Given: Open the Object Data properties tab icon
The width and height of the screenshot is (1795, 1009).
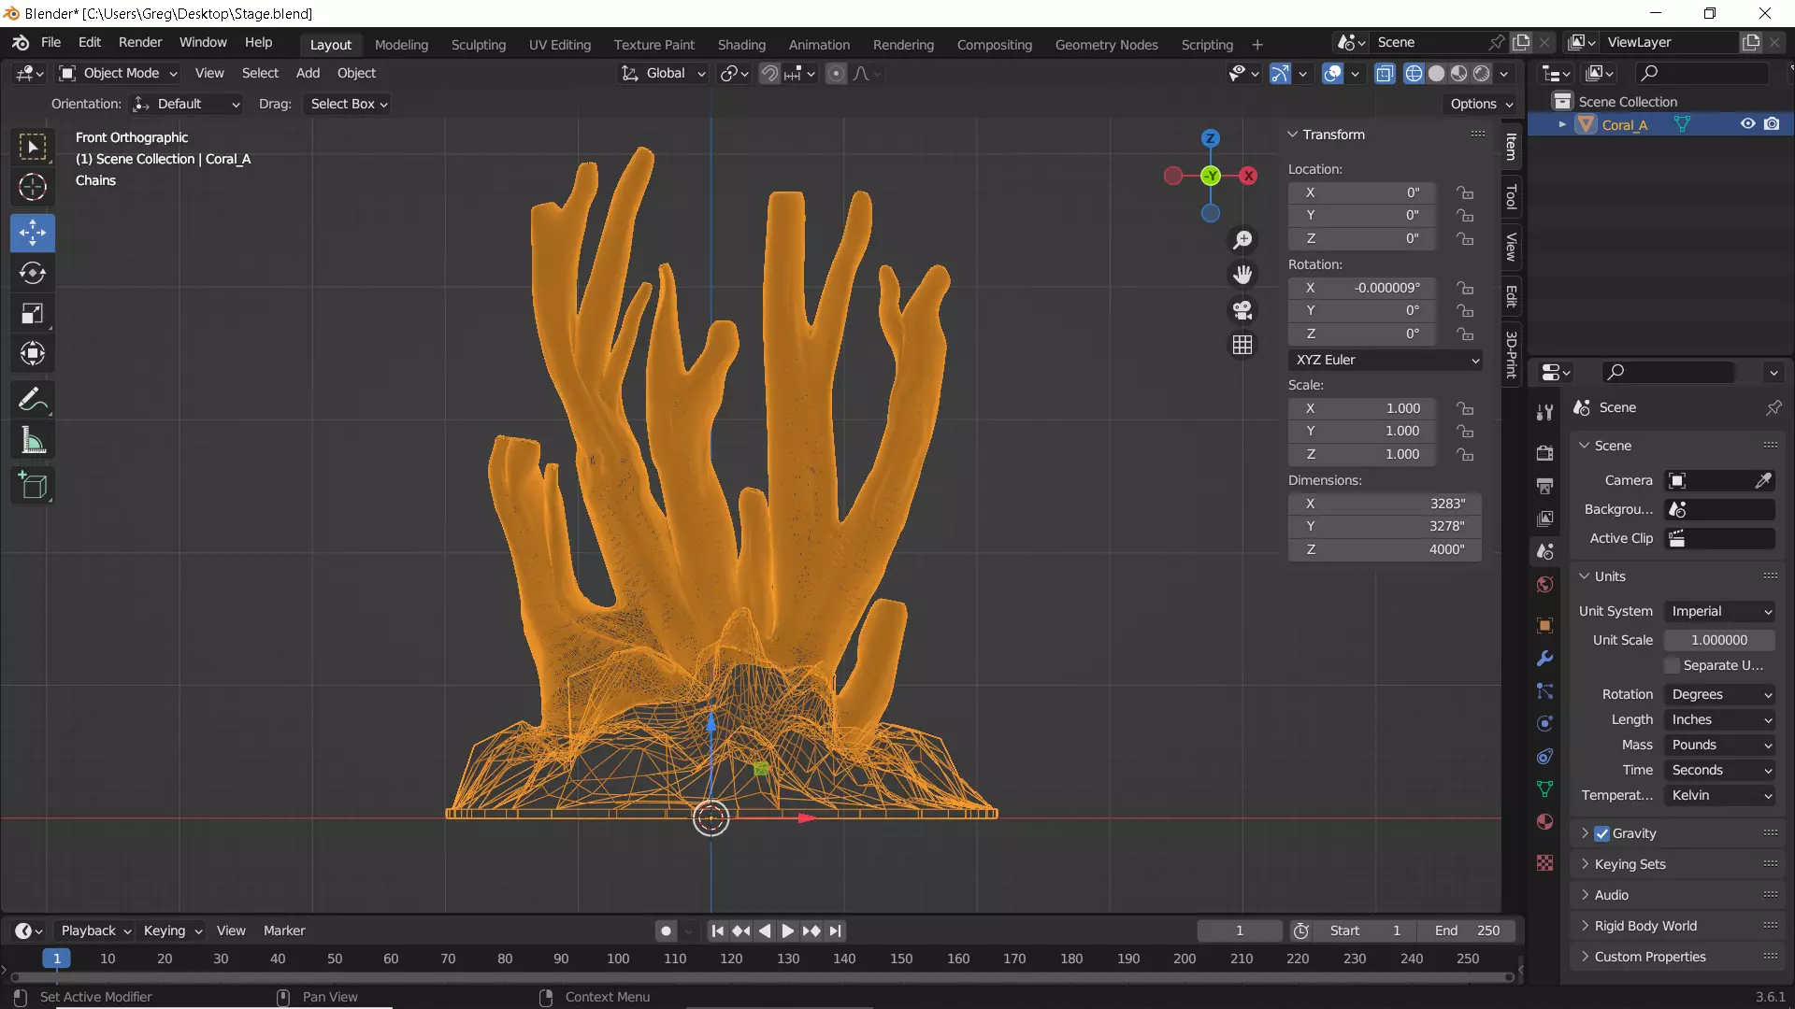Looking at the screenshot, I should tap(1544, 789).
